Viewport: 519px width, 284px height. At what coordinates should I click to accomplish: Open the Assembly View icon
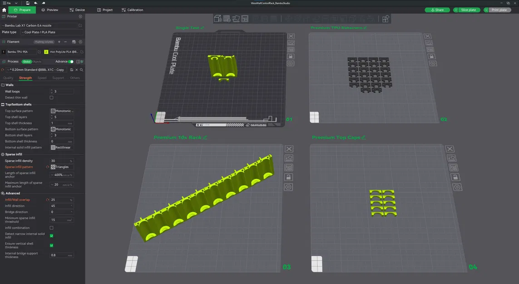(386, 19)
